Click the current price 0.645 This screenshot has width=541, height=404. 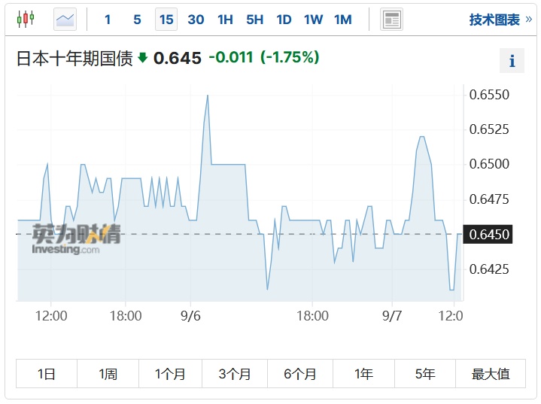(x=178, y=58)
